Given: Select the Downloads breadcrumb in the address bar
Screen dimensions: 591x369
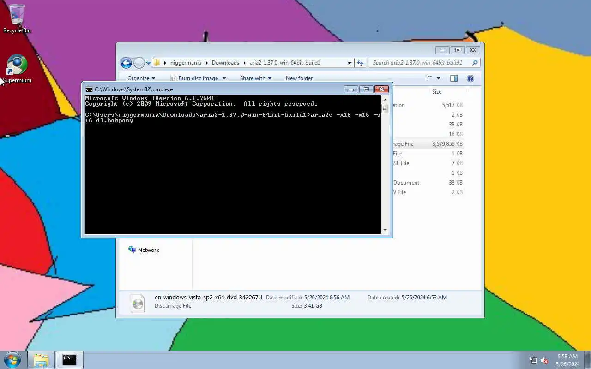Looking at the screenshot, I should [x=225, y=63].
